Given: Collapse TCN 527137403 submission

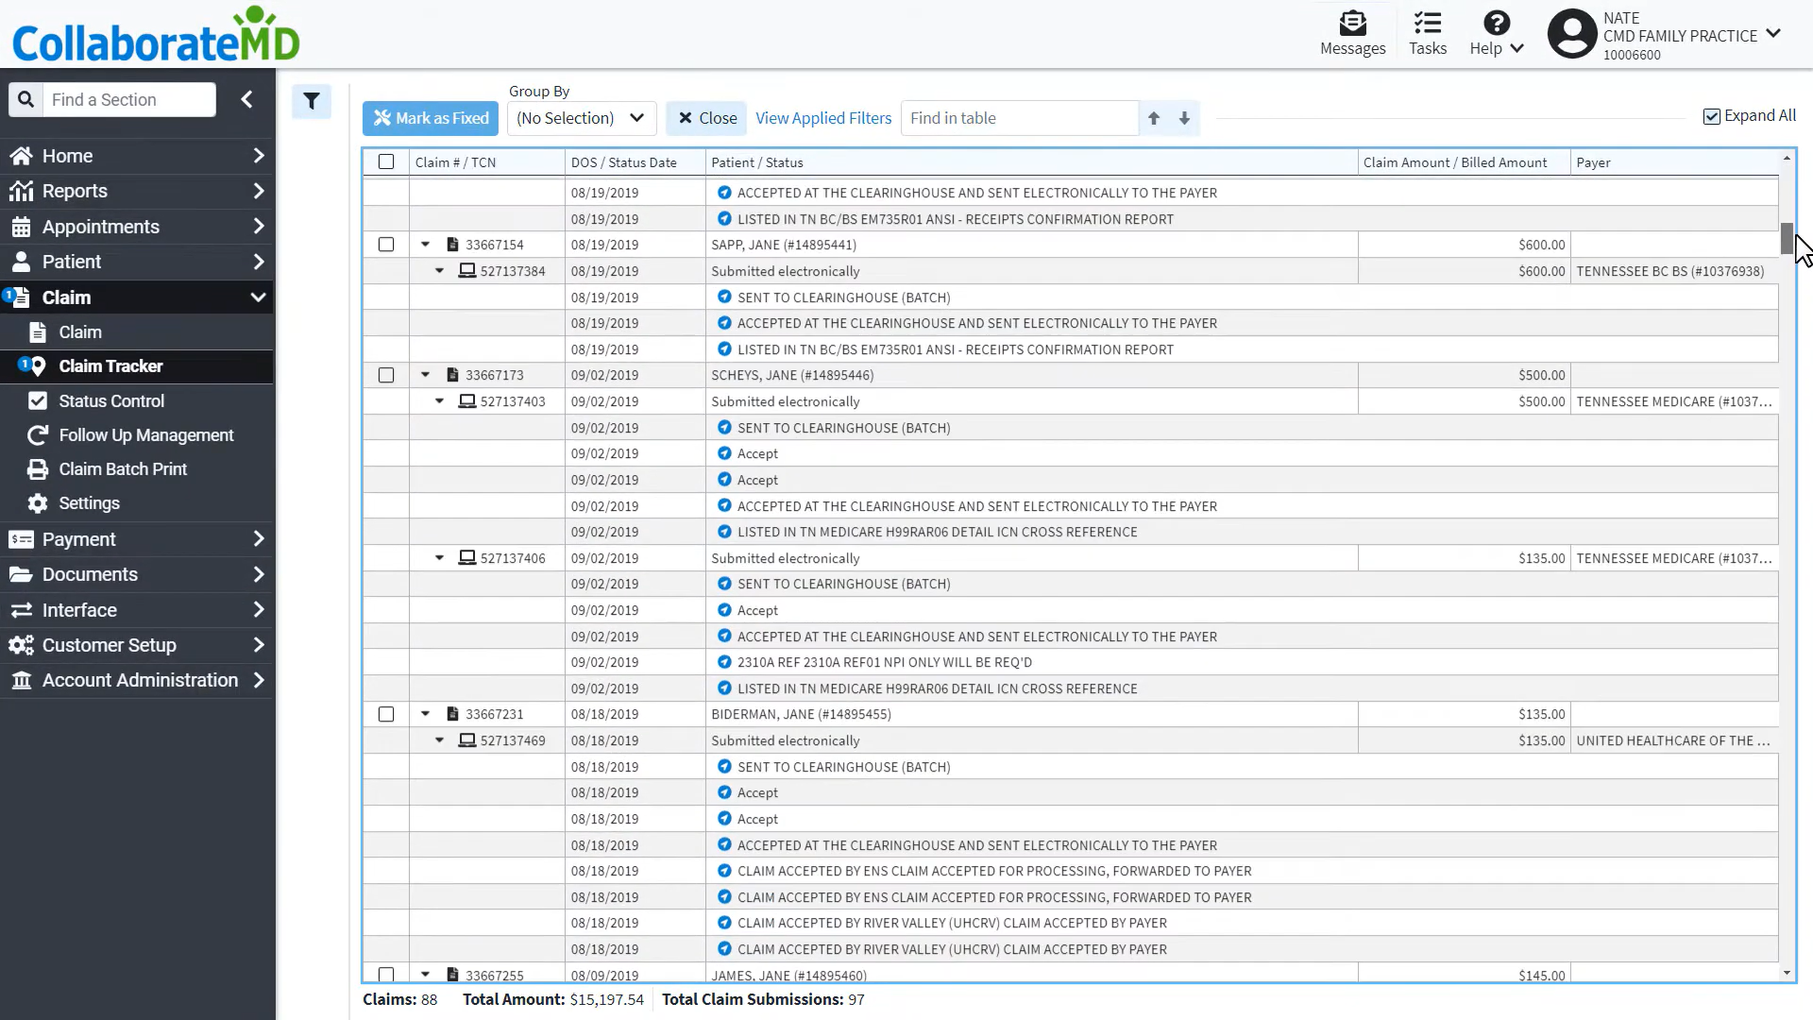Looking at the screenshot, I should coord(439,401).
